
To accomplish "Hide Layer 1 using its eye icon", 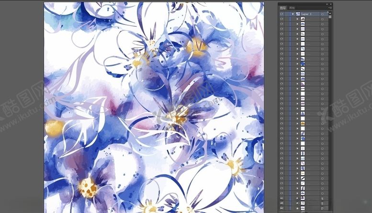I will [x=282, y=14].
